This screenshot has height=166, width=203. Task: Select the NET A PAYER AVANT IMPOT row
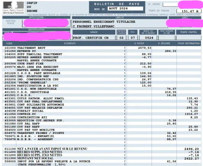pyautogui.click(x=101, y=149)
